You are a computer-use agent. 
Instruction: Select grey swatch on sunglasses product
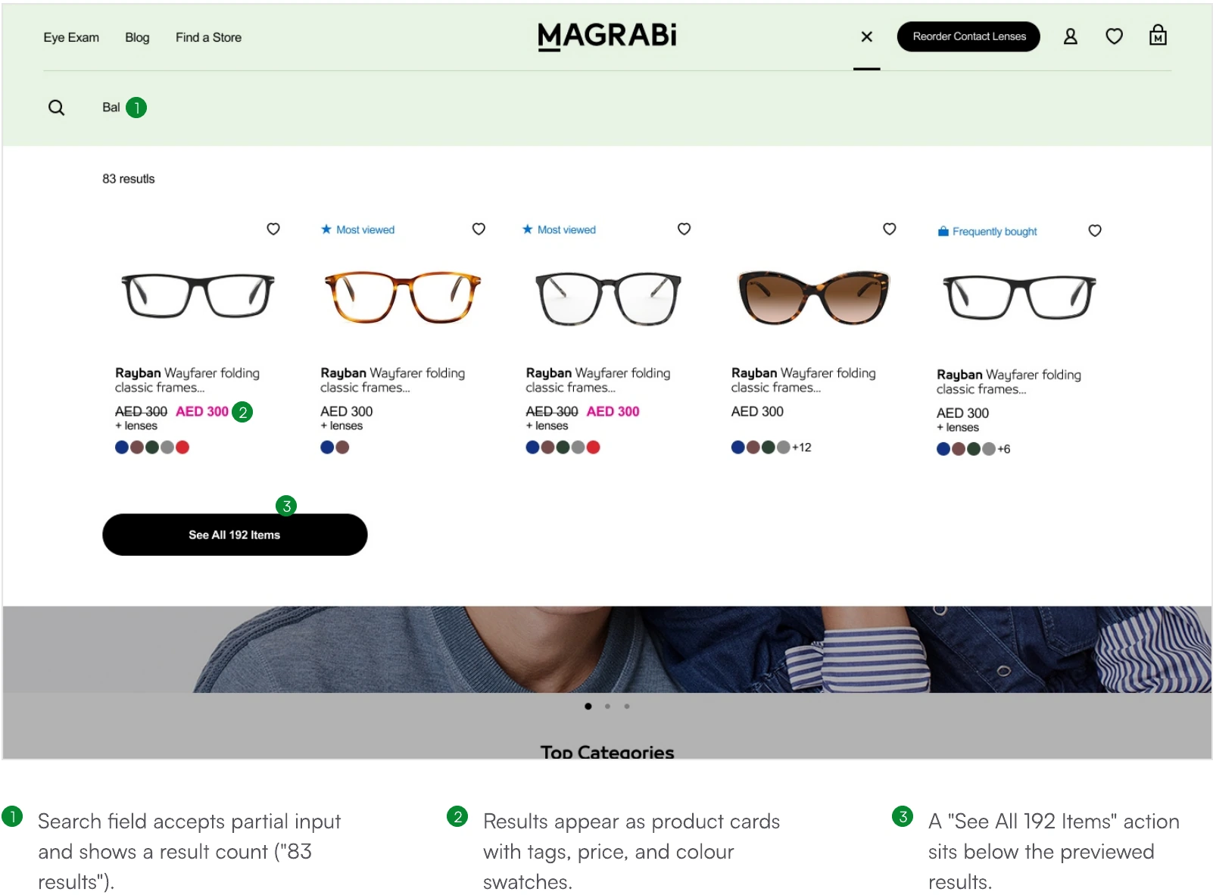click(x=784, y=447)
